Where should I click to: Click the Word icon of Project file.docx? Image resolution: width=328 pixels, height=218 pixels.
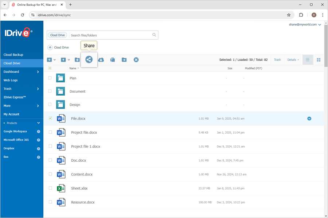61,133
